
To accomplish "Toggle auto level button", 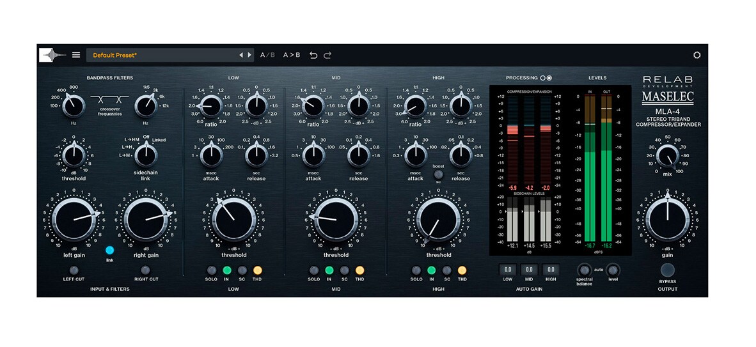I will pos(613,270).
